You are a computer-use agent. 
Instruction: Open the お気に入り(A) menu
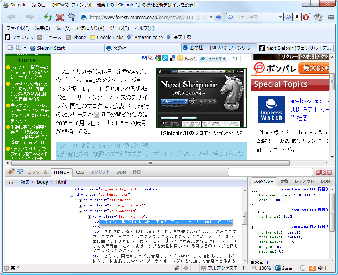[x=90, y=28]
